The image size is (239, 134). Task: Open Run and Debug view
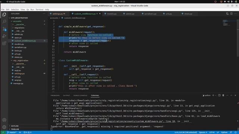[x=4, y=36]
